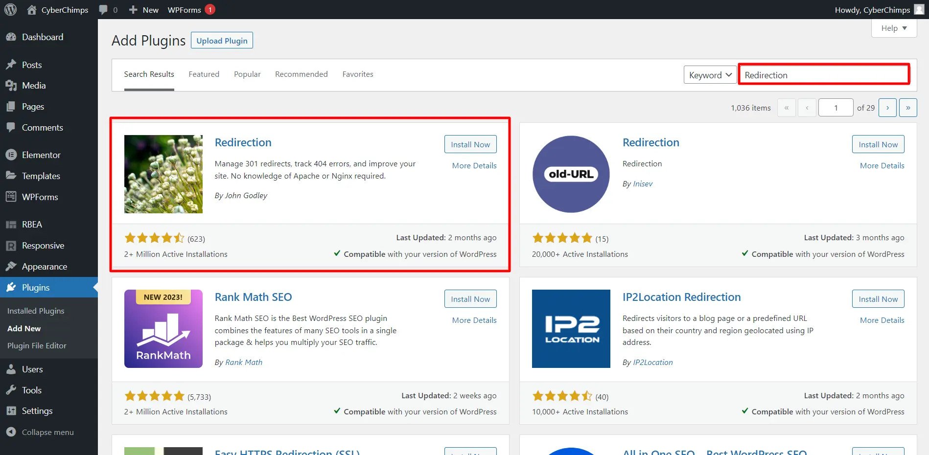Image resolution: width=929 pixels, height=455 pixels.
Task: Click the Inisev author link
Action: click(643, 184)
